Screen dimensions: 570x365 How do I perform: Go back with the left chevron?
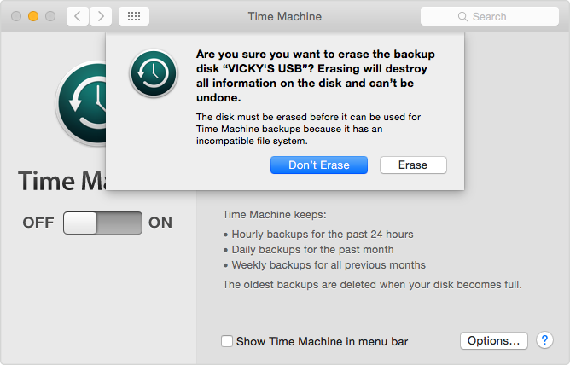(x=78, y=16)
